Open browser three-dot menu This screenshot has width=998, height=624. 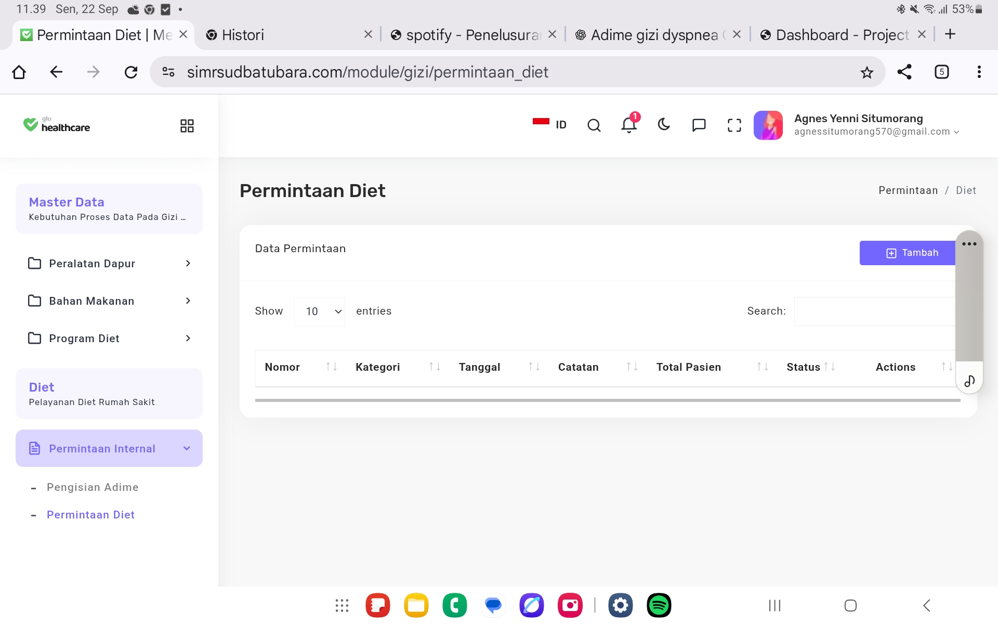[979, 72]
